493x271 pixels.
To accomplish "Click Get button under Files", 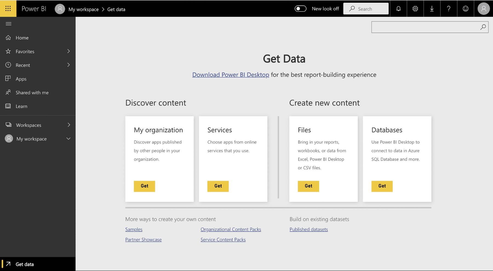I will pos(308,186).
